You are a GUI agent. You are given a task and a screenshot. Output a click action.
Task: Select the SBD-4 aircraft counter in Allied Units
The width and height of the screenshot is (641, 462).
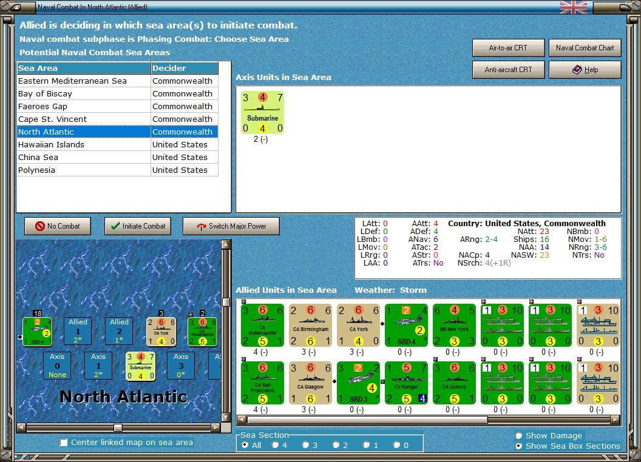[406, 325]
